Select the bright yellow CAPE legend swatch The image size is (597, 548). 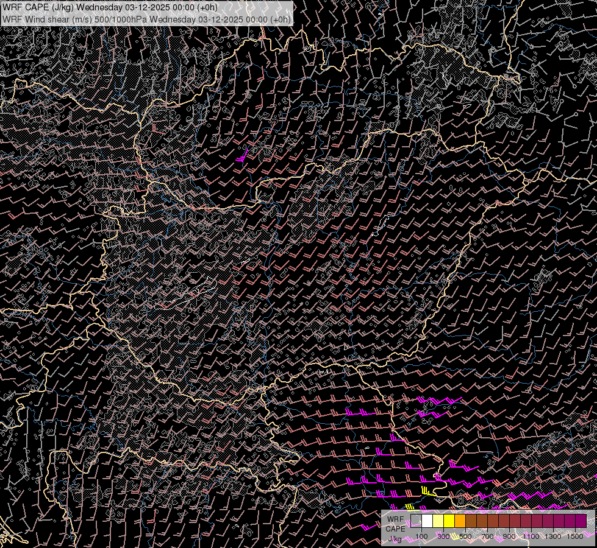pyautogui.click(x=449, y=521)
